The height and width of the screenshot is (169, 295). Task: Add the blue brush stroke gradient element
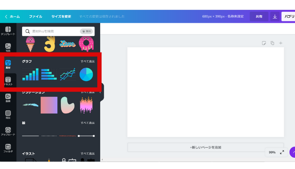point(30,105)
